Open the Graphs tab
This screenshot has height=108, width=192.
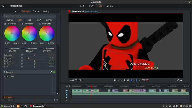[x=36, y=11]
